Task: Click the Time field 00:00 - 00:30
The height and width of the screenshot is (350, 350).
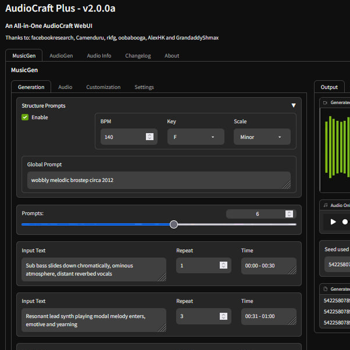Action: coord(269,266)
